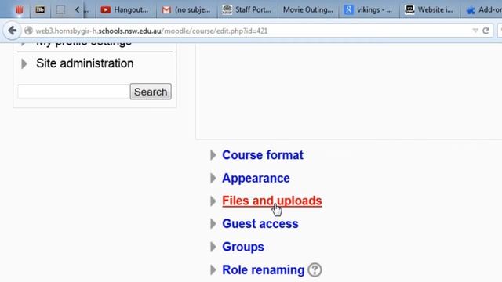This screenshot has height=282, width=502.
Task: Click the Search button
Action: [151, 92]
